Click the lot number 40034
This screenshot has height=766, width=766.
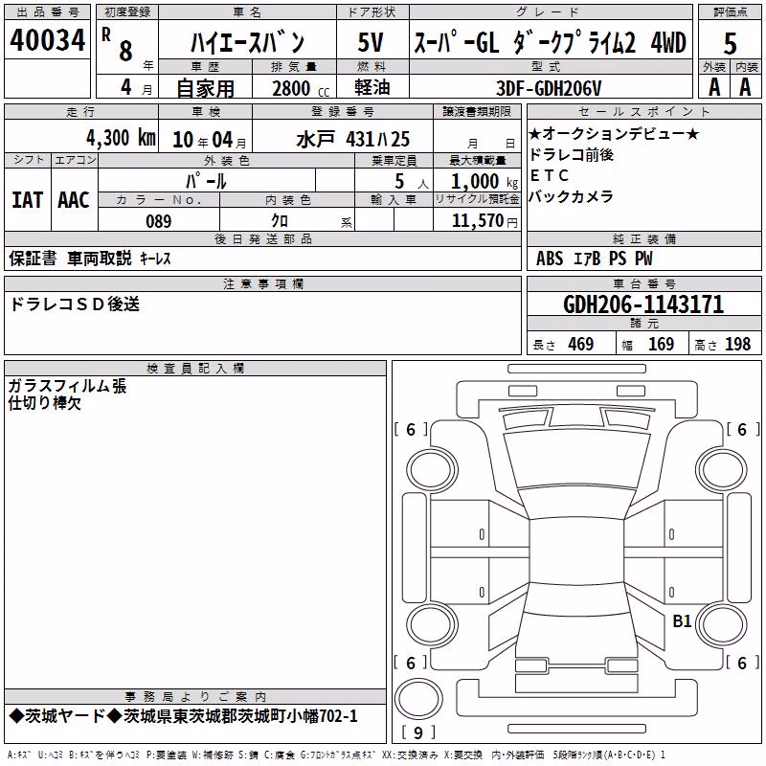[47, 40]
